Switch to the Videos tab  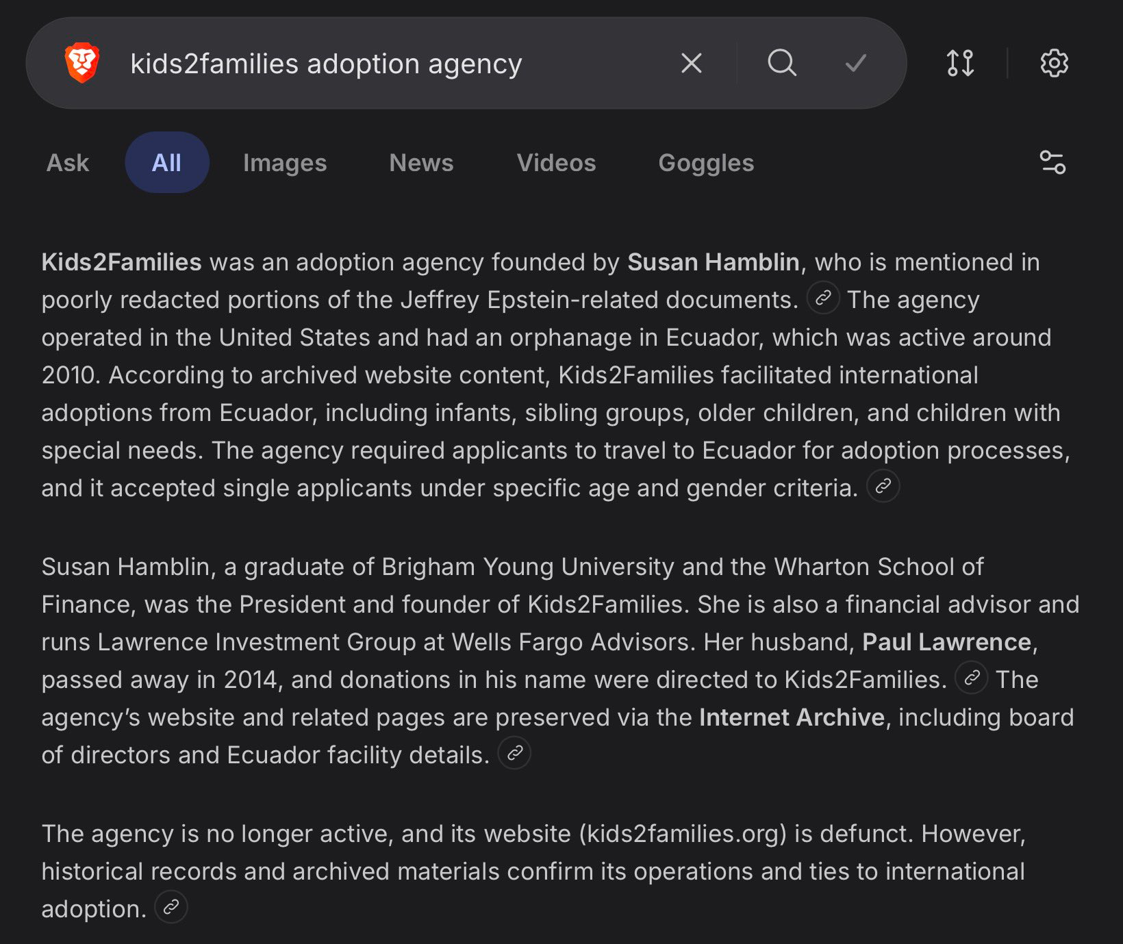pos(556,163)
